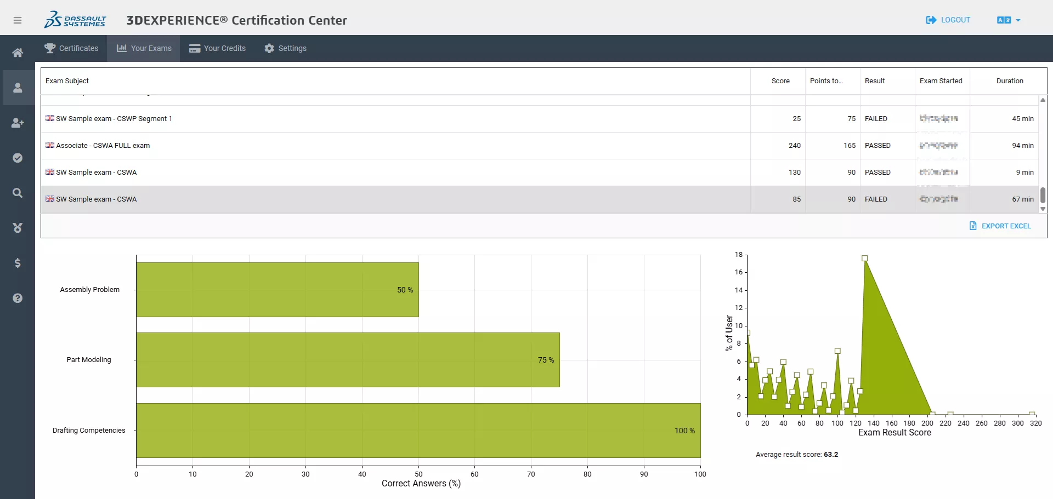The image size is (1053, 499).
Task: Click the search magnifier sidebar icon
Action: (18, 193)
